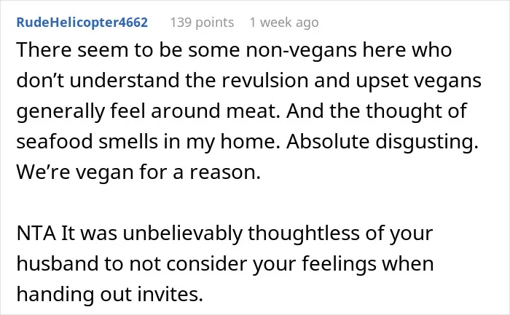Click the phrase 'There seem to be'

coord(96,50)
